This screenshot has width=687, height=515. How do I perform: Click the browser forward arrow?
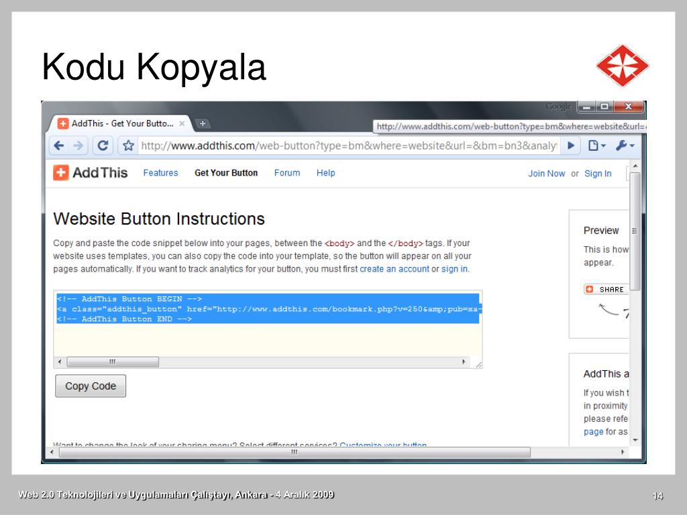78,146
